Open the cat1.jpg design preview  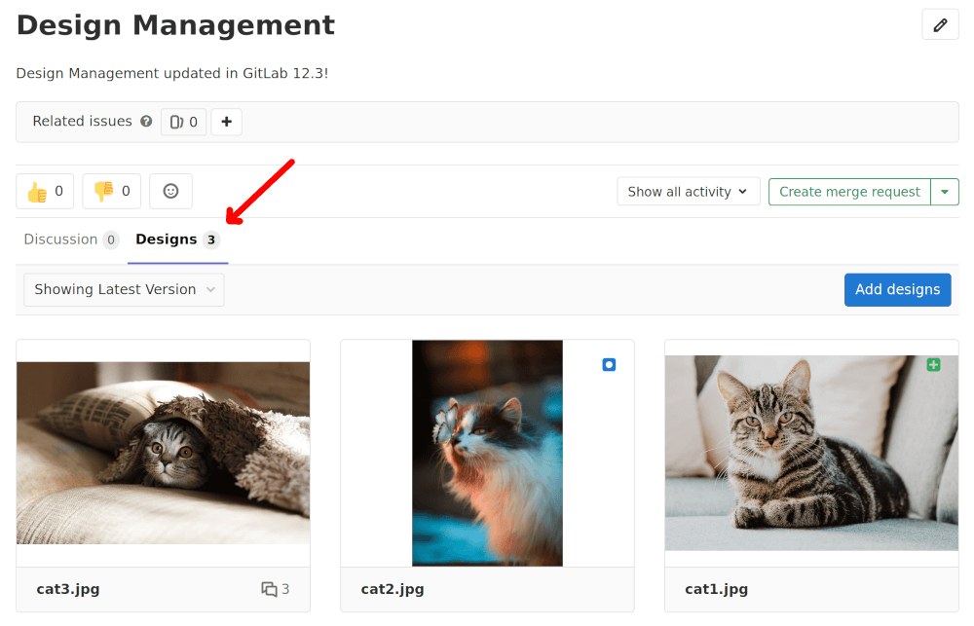point(811,453)
